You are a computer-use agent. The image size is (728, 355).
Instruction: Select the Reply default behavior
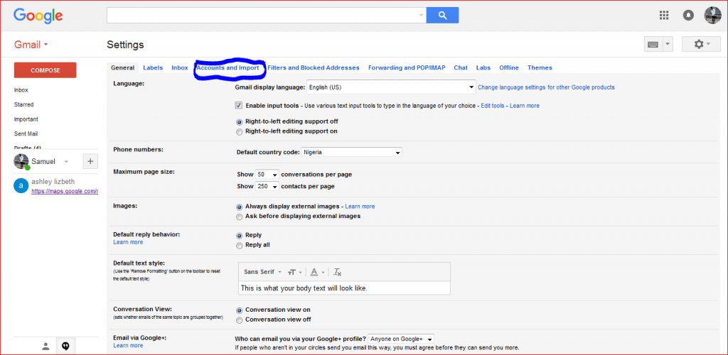[x=239, y=236]
